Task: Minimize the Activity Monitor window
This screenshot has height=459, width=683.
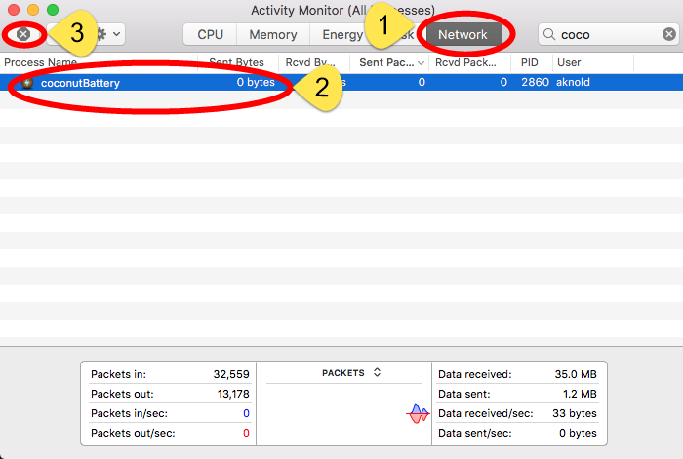Action: 33,10
